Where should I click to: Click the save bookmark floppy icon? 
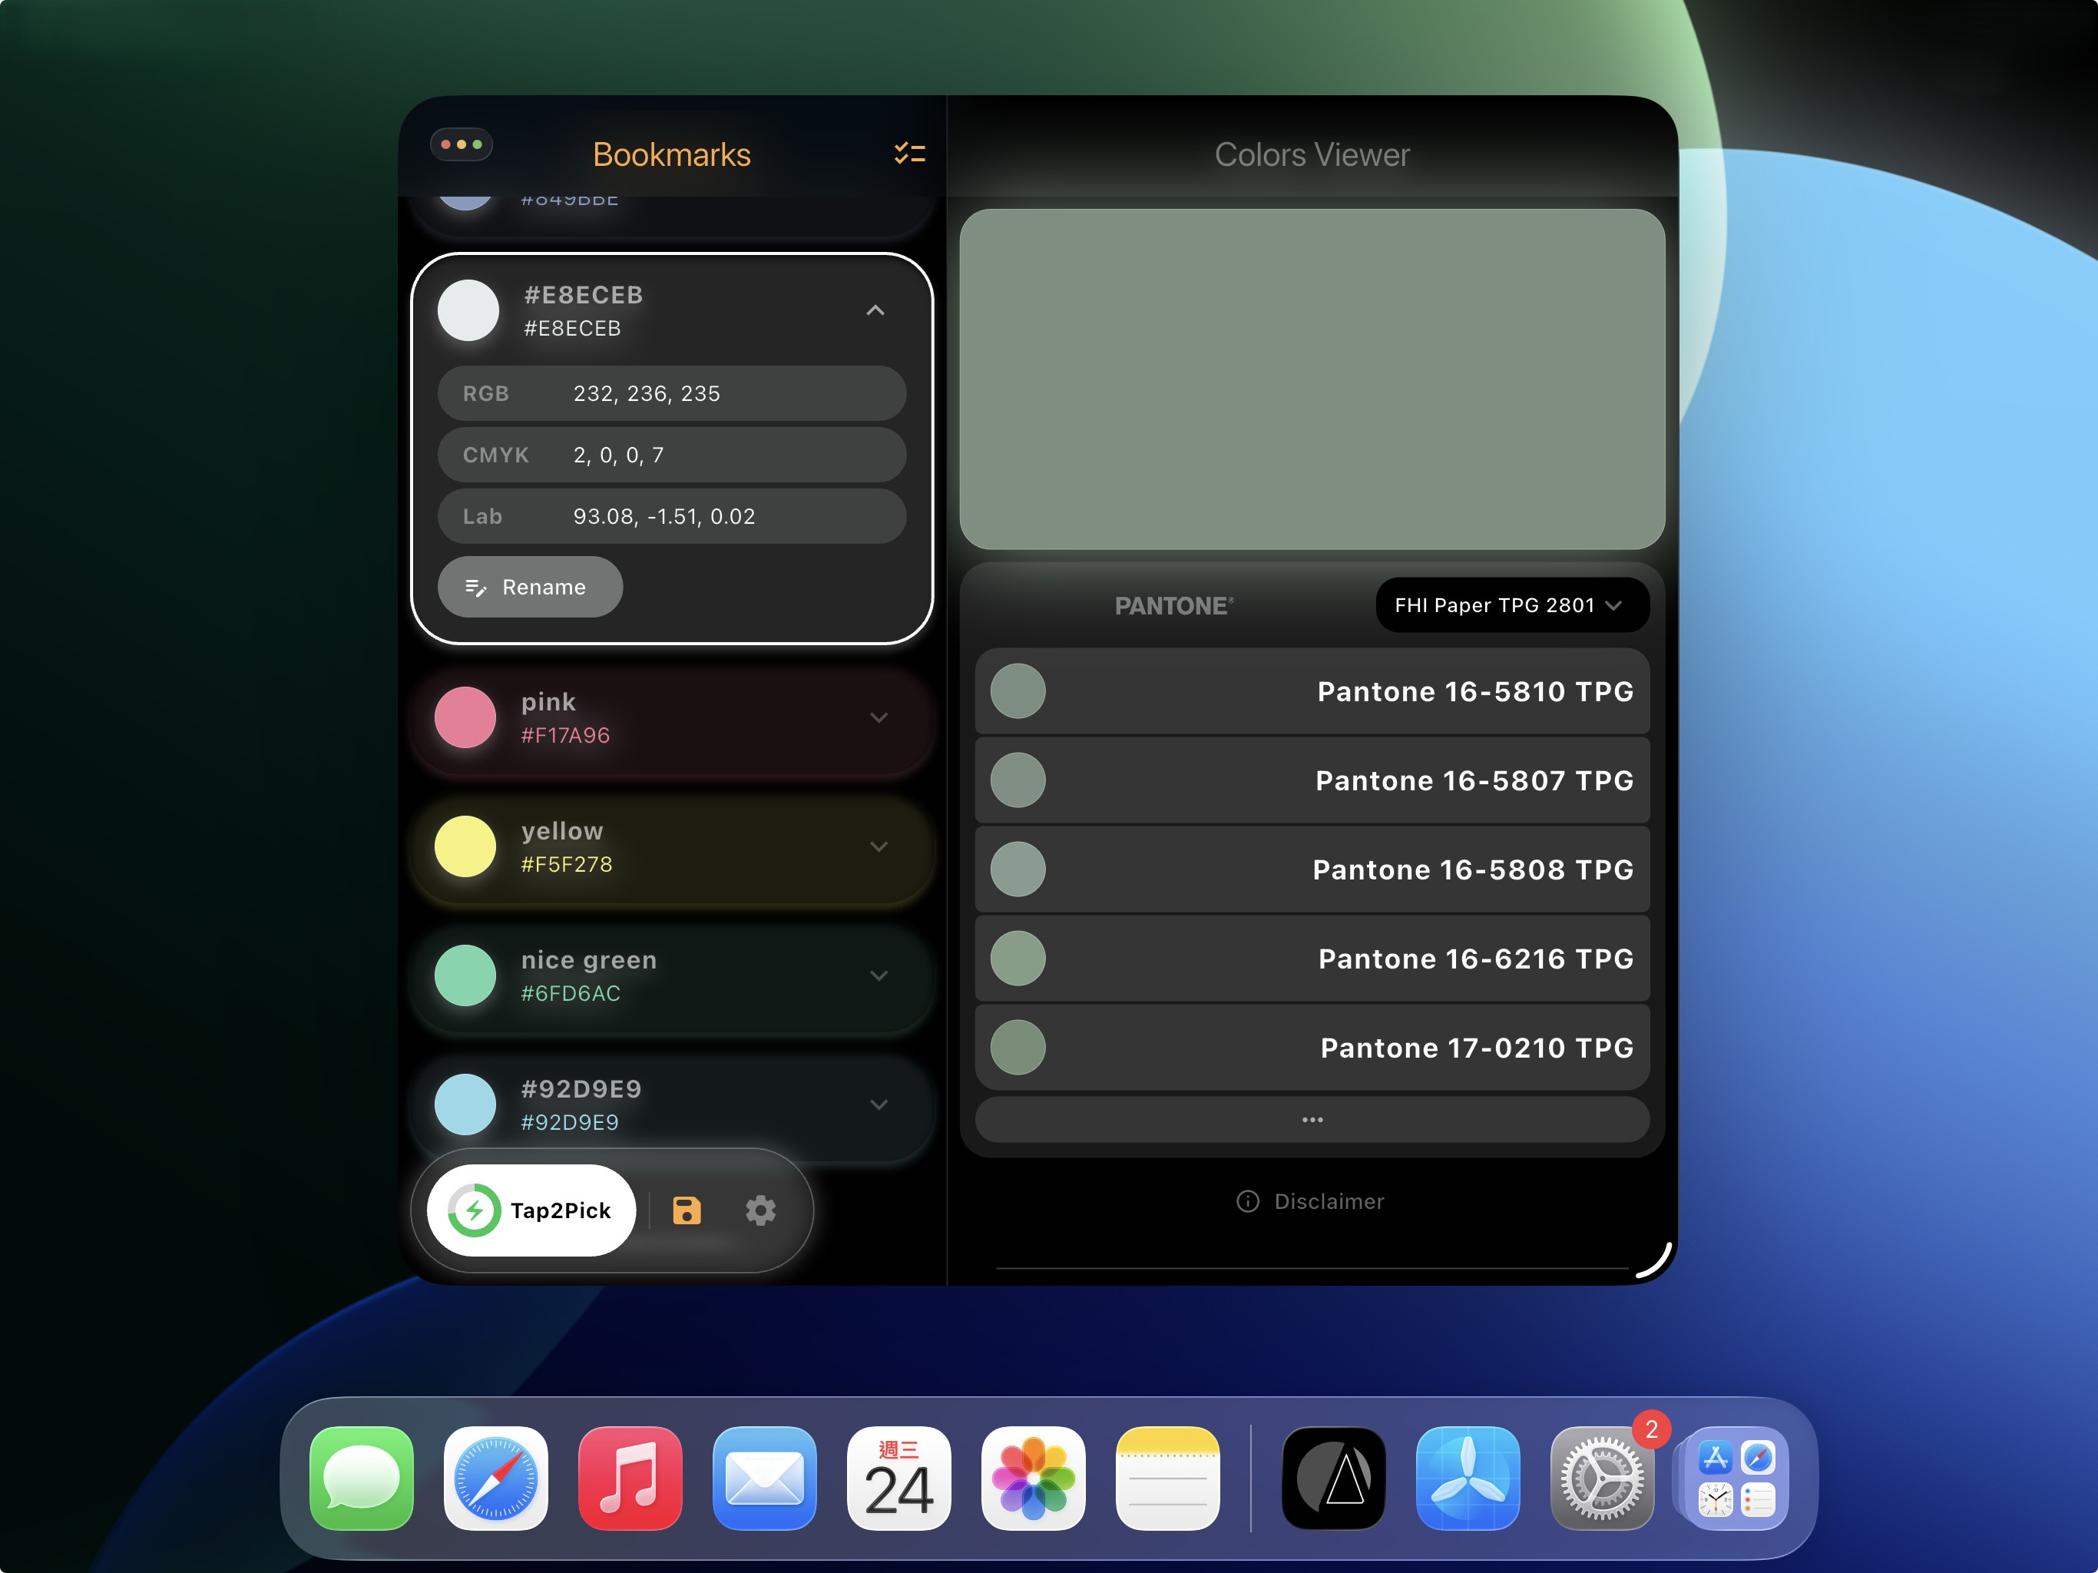tap(687, 1210)
